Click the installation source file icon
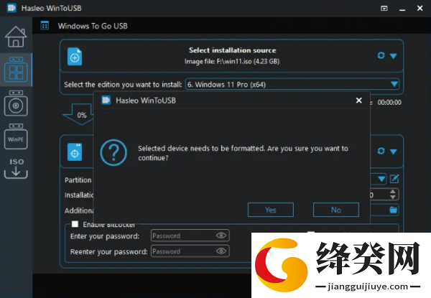The width and height of the screenshot is (431, 298). [75, 57]
